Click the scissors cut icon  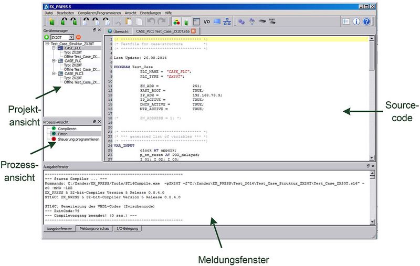118,22
